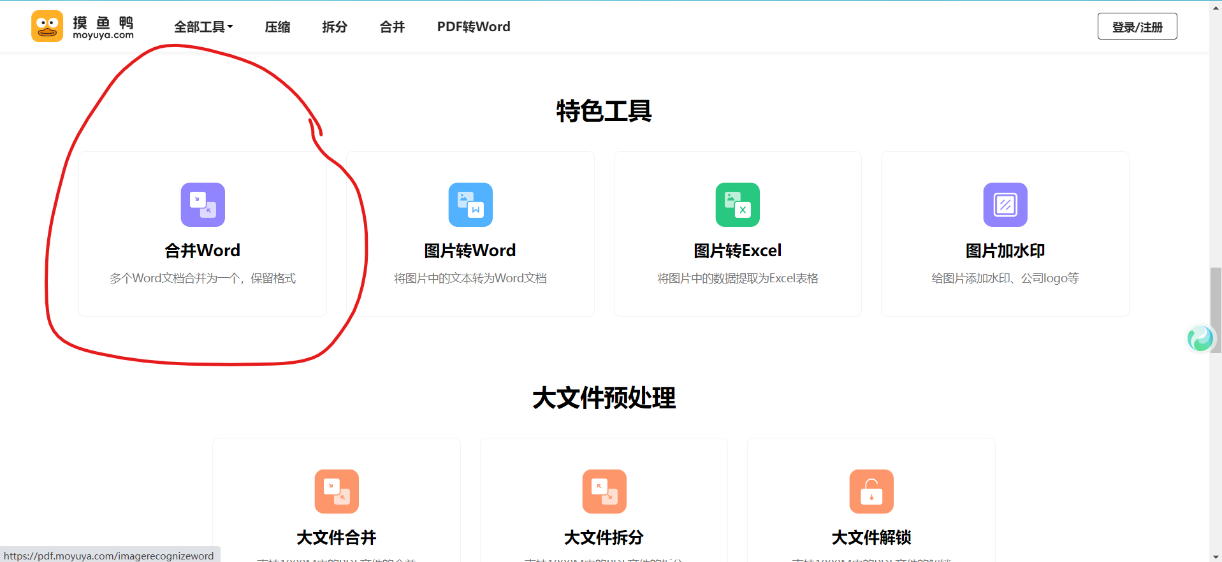Click the 大文件合并 card title
The height and width of the screenshot is (562, 1222).
(x=337, y=537)
